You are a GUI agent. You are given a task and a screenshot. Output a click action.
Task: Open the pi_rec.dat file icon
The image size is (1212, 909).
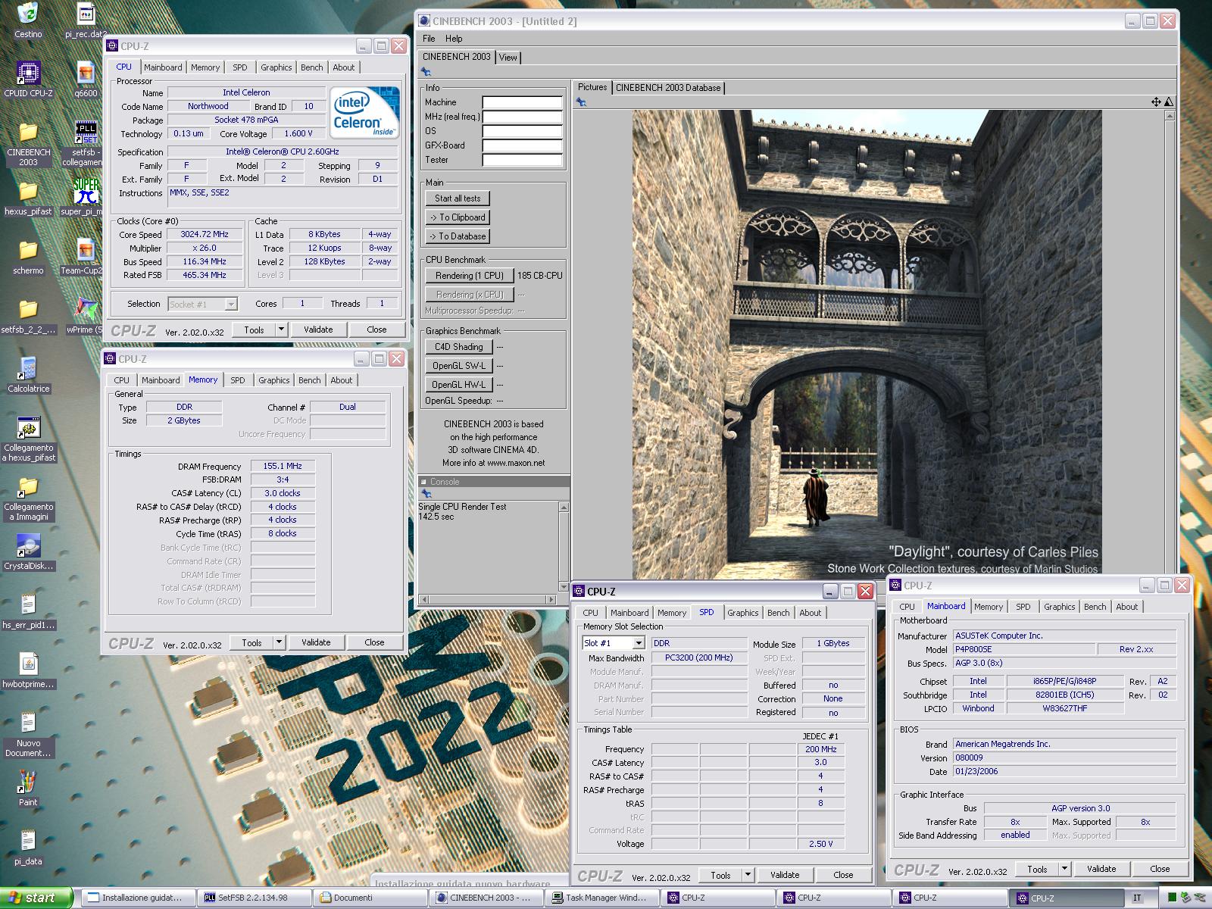[86, 14]
